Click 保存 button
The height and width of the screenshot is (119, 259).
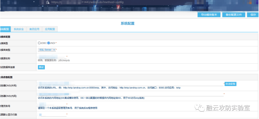click(253, 15)
